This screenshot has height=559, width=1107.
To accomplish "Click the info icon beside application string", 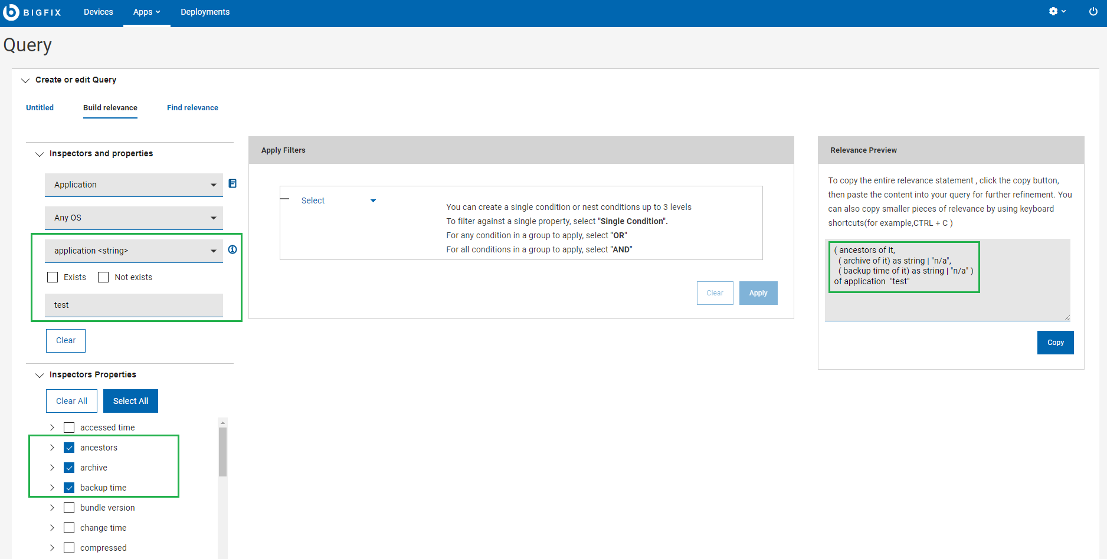I will tap(232, 249).
